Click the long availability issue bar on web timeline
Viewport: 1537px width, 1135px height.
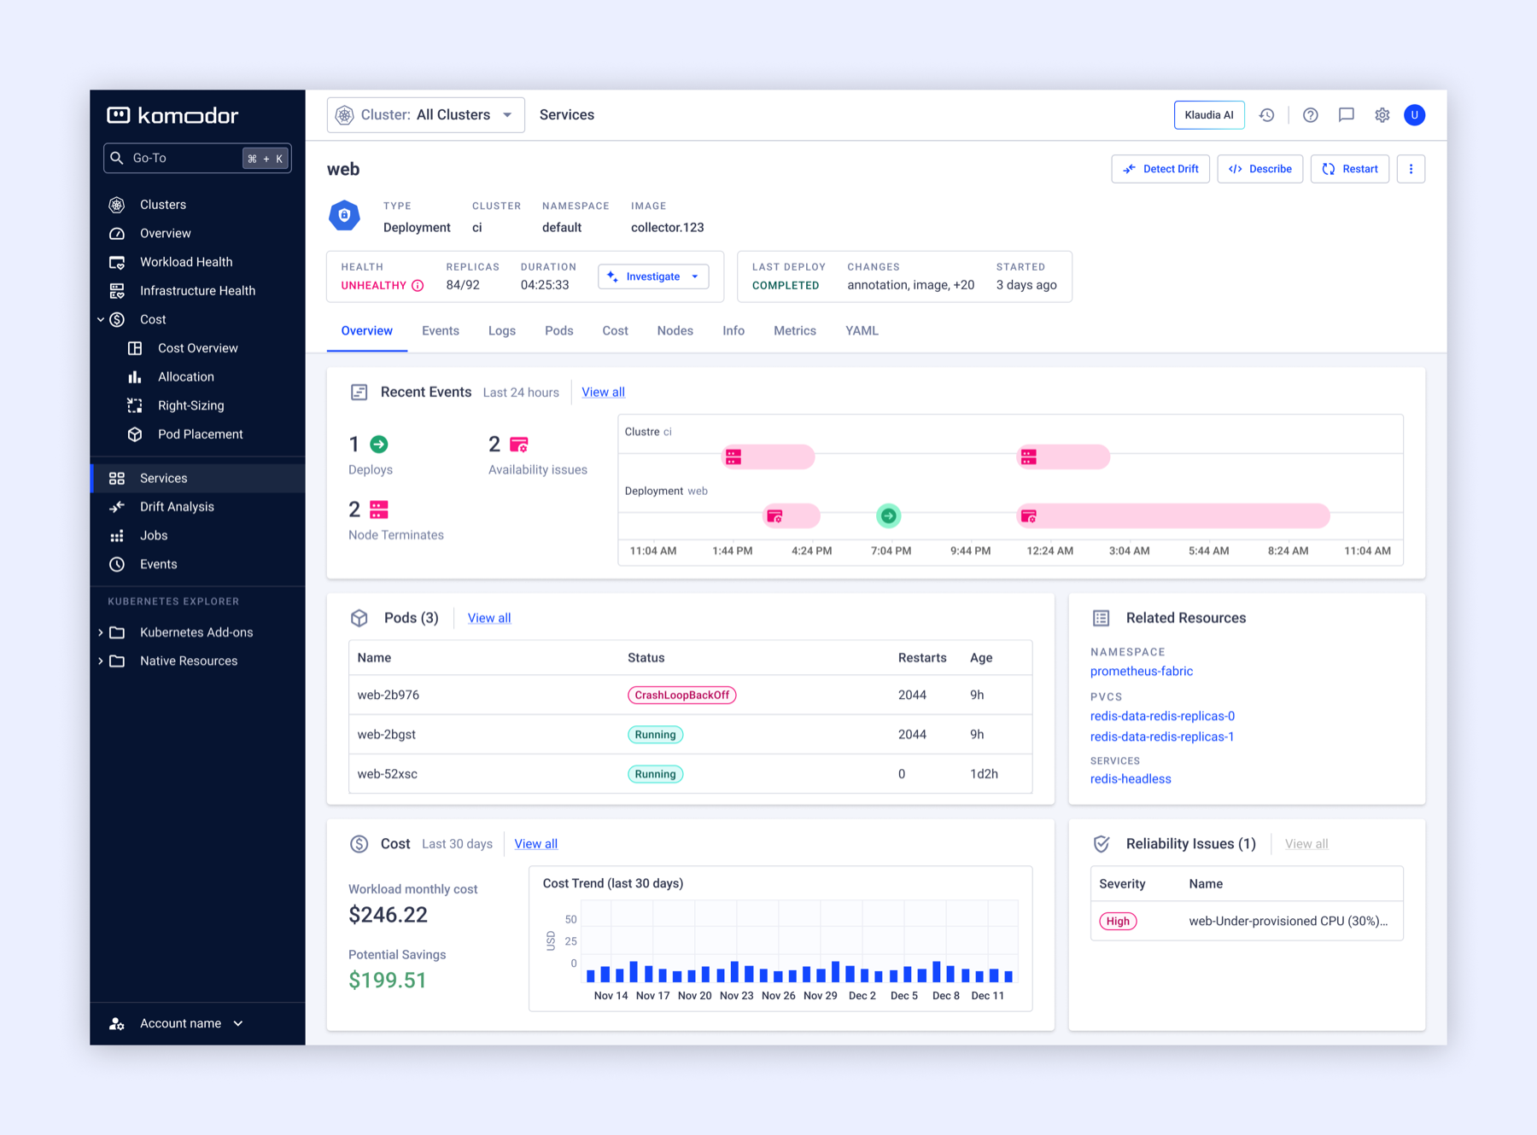(x=1173, y=516)
